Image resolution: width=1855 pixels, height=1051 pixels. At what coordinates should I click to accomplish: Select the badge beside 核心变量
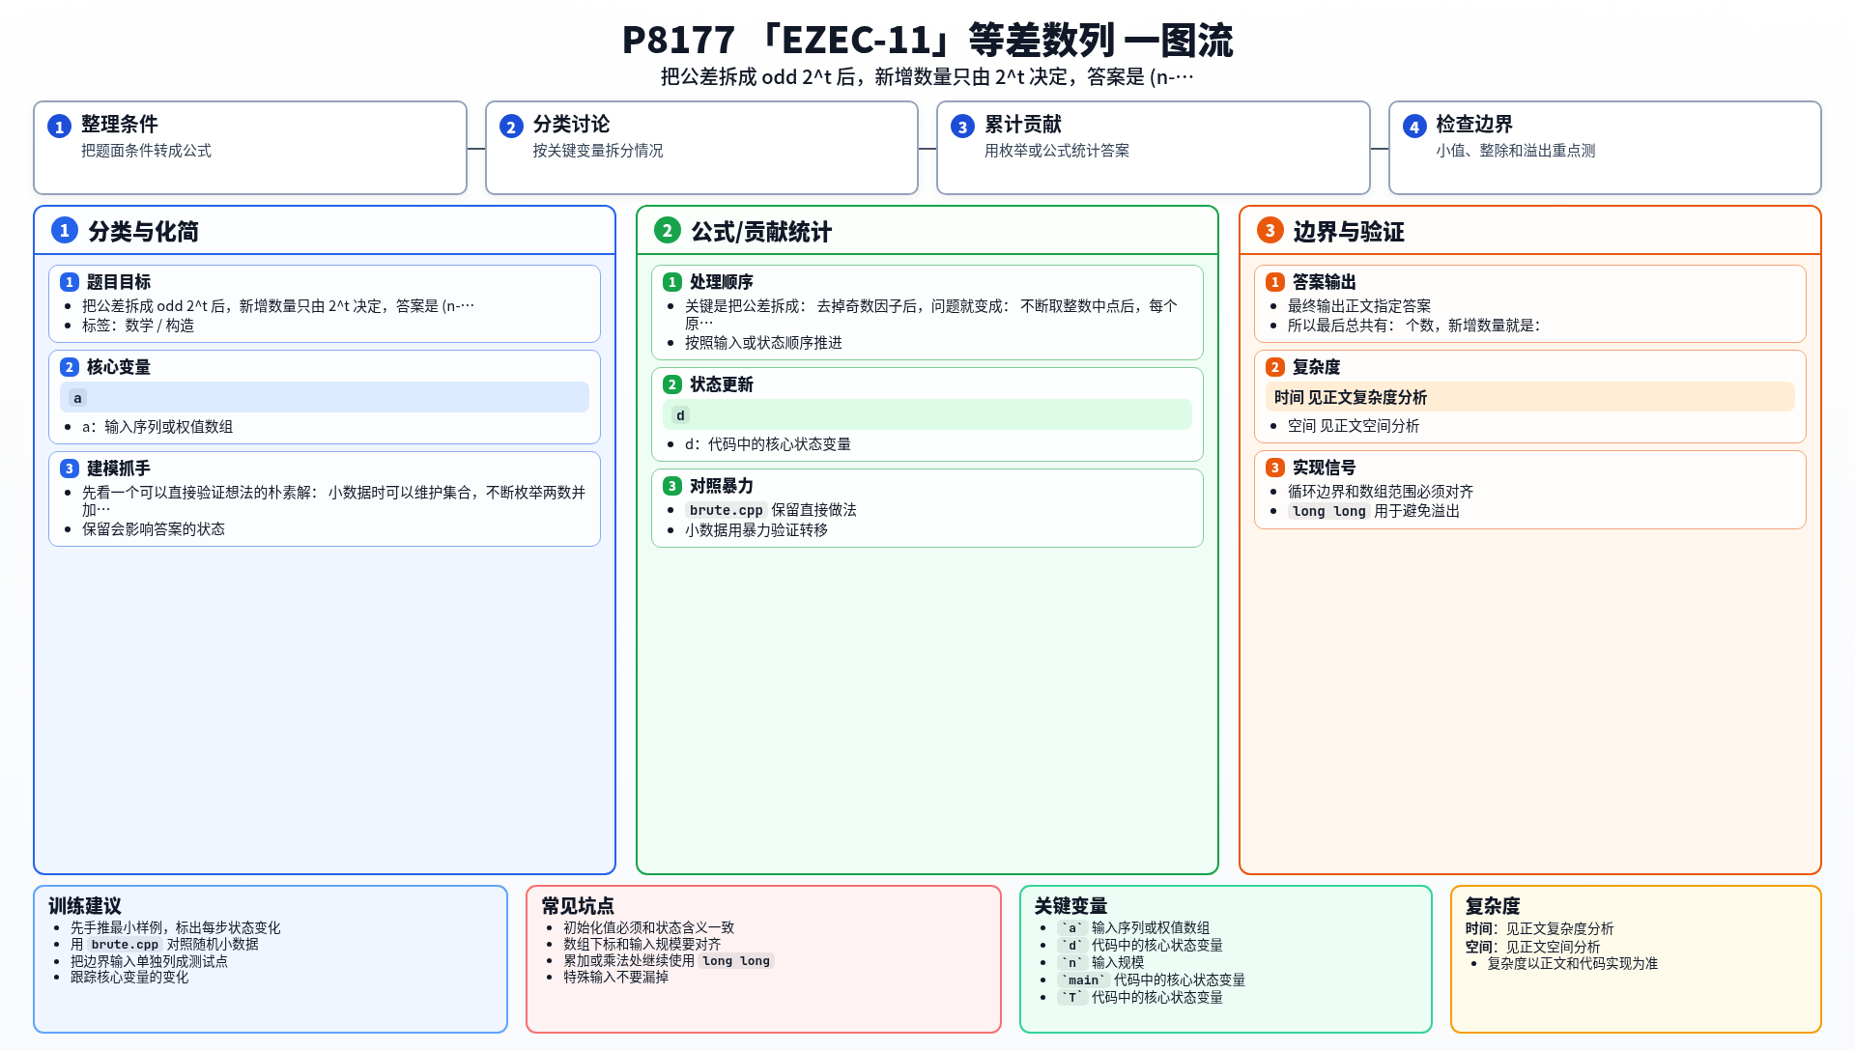(x=70, y=367)
